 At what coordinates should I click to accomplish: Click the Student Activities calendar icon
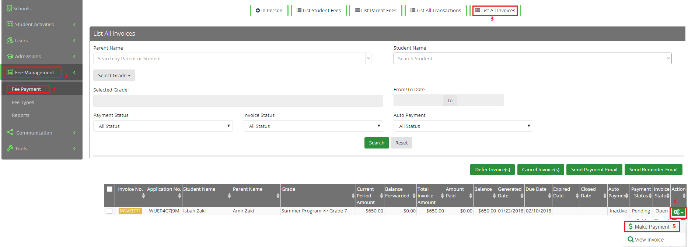(10, 24)
